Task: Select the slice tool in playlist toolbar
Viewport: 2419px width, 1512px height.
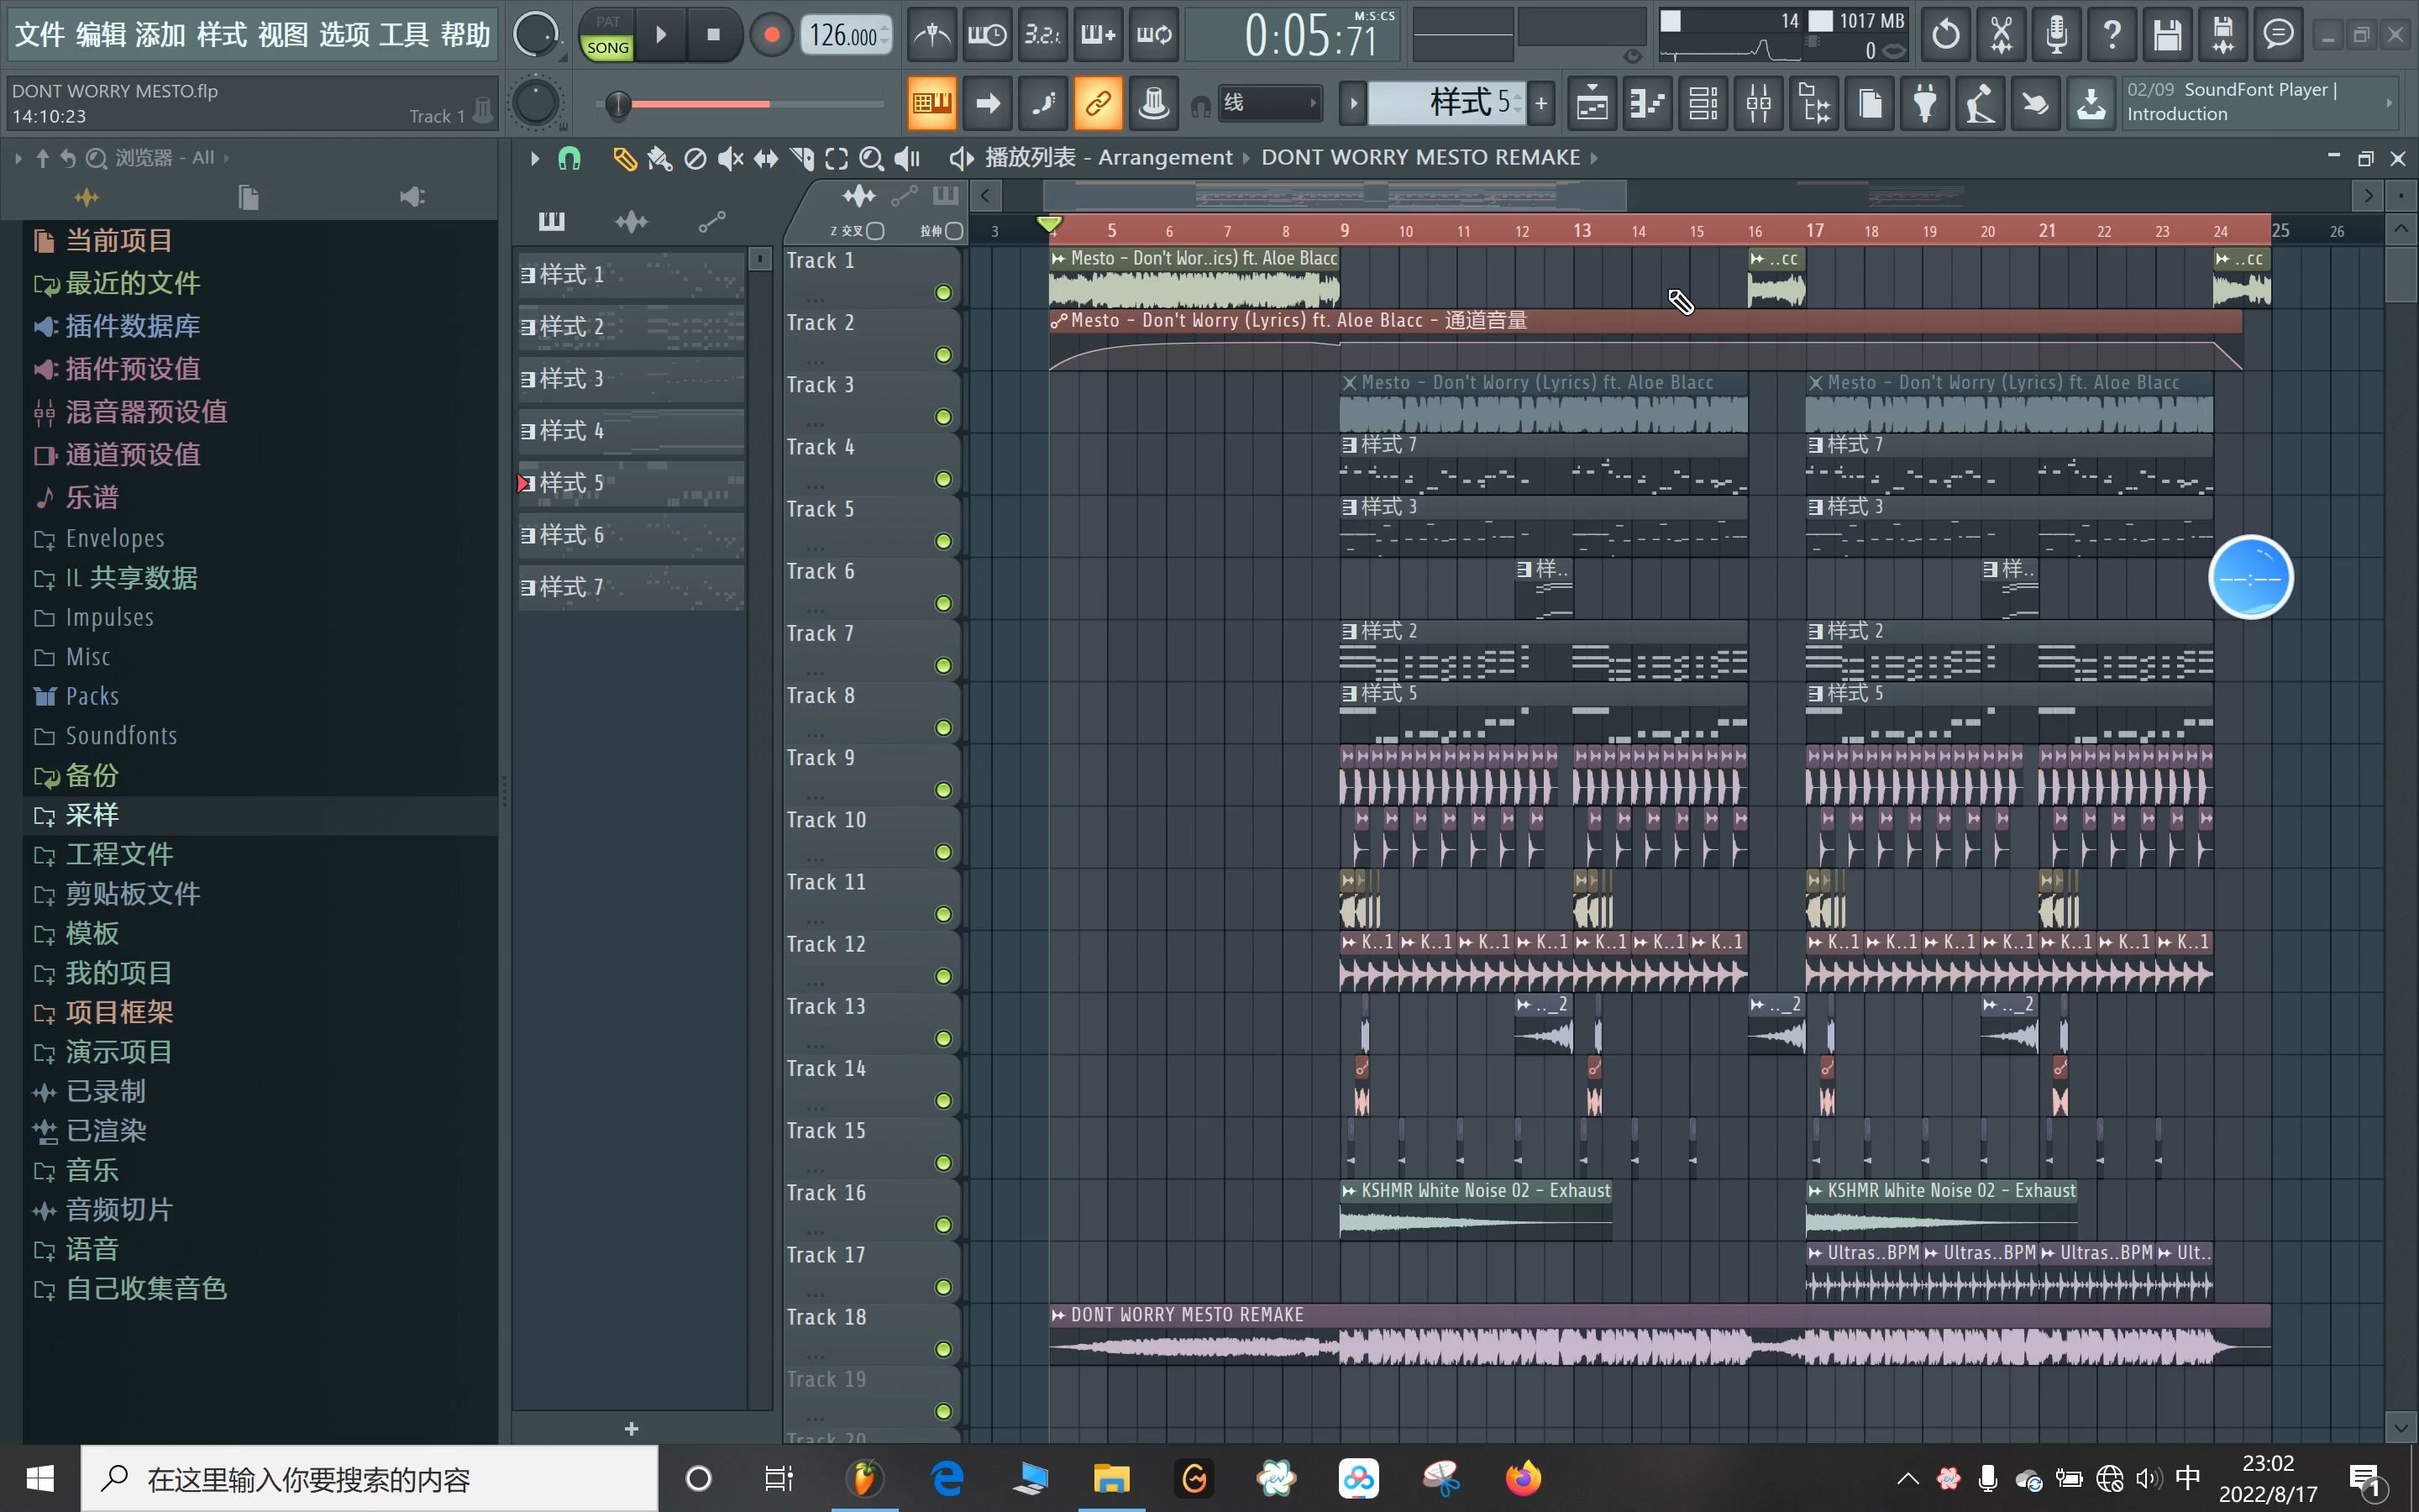Action: 801,159
